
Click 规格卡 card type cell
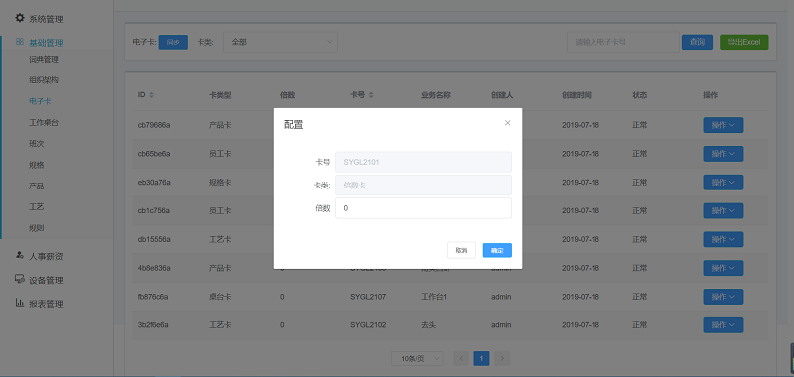coord(220,183)
